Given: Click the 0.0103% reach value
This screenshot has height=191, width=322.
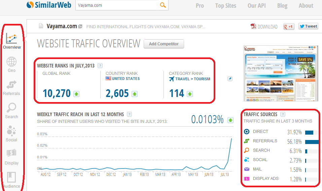Looking at the screenshot, I should click(207, 120).
